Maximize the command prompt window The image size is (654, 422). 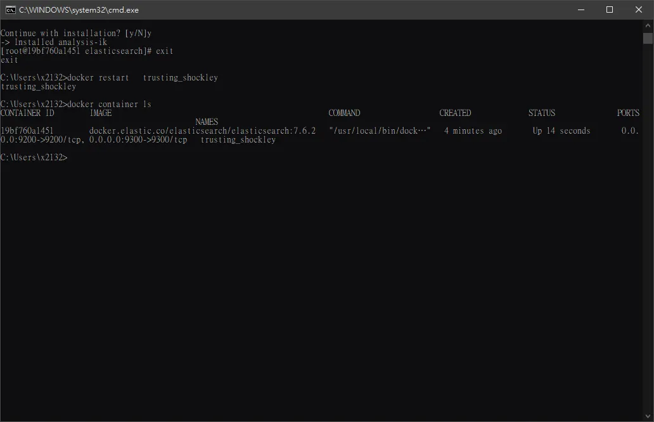pyautogui.click(x=610, y=10)
